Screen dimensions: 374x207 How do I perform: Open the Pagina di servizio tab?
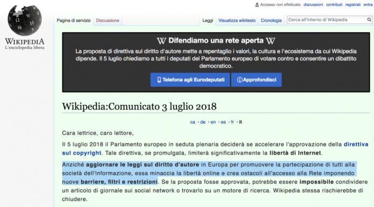pos(74,20)
